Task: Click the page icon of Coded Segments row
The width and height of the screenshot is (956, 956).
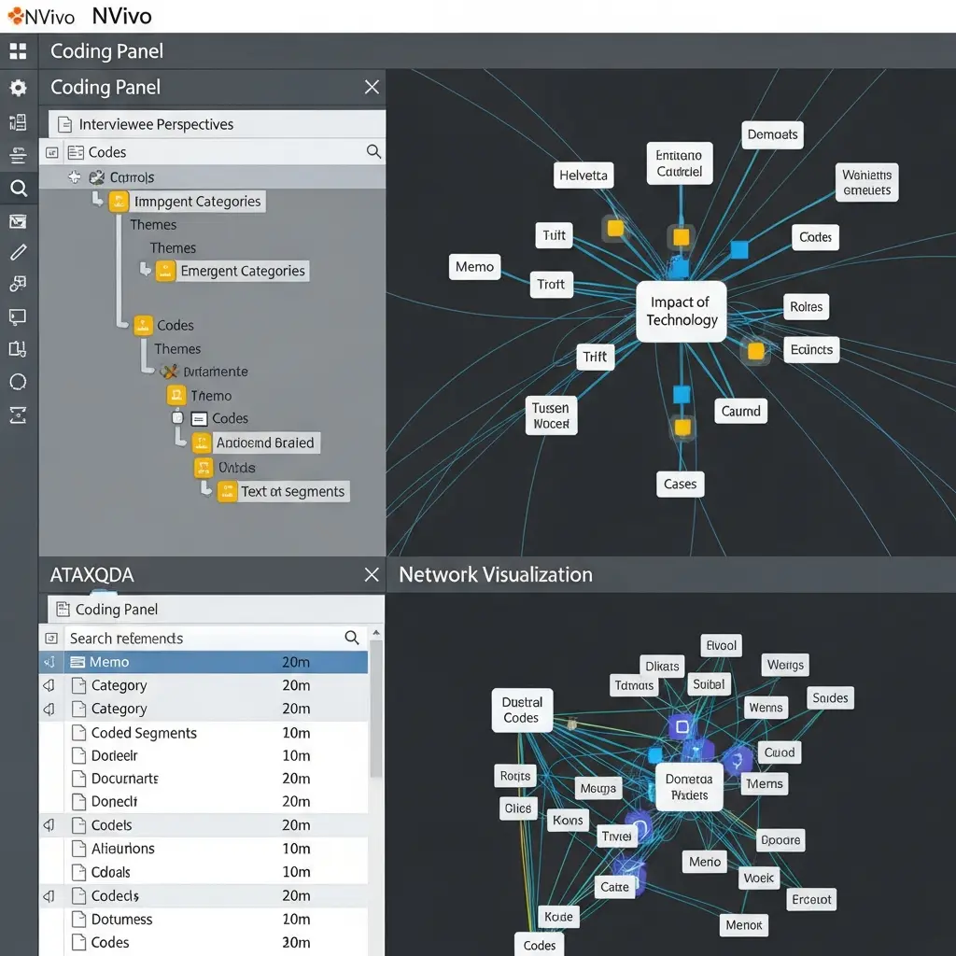Action: pos(78,732)
